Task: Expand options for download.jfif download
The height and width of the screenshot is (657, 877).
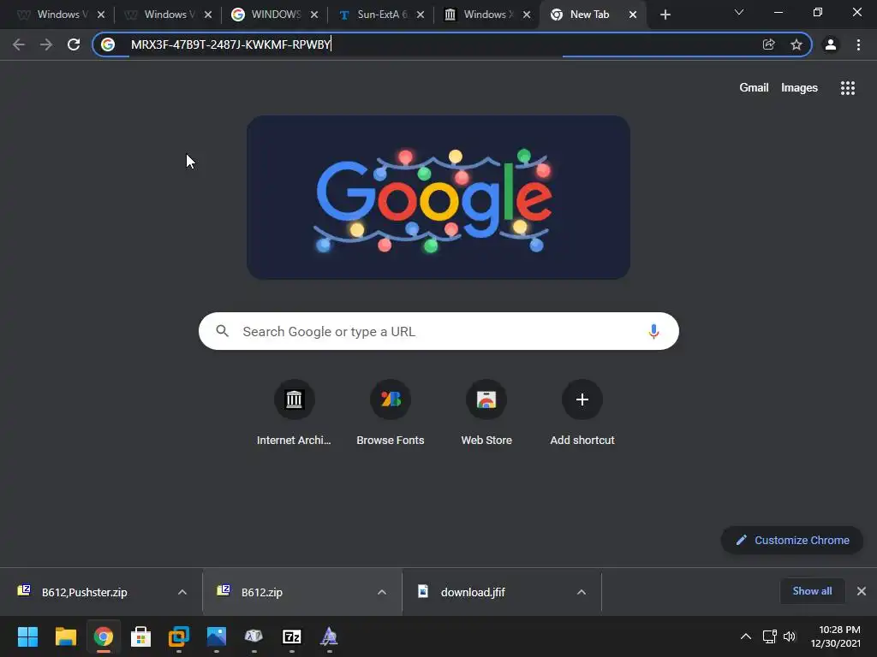Action: (x=582, y=592)
